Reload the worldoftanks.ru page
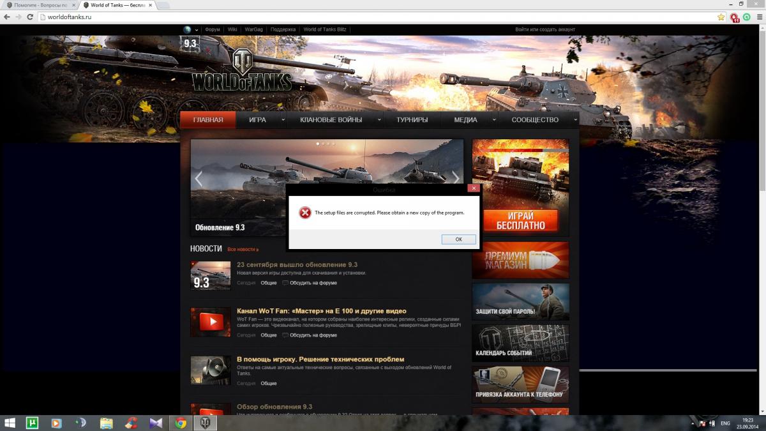The width and height of the screenshot is (766, 431). pyautogui.click(x=30, y=17)
